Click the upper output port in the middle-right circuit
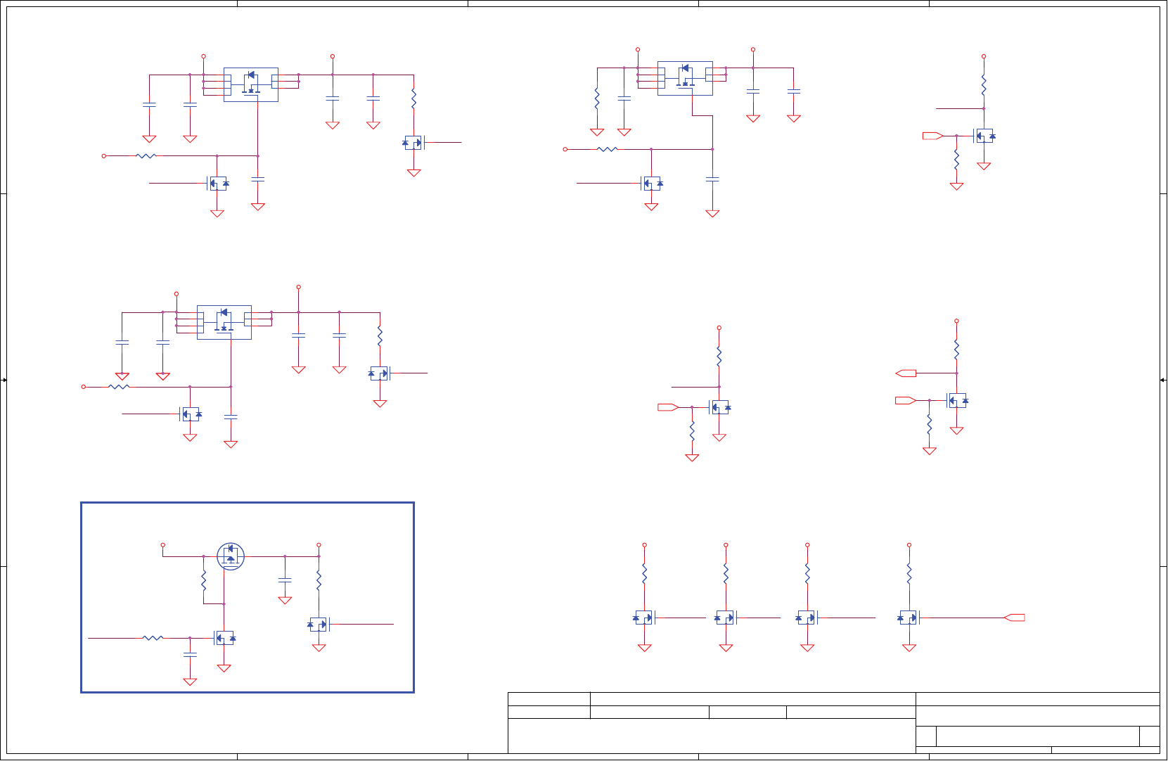The image size is (1168, 761). tap(906, 373)
